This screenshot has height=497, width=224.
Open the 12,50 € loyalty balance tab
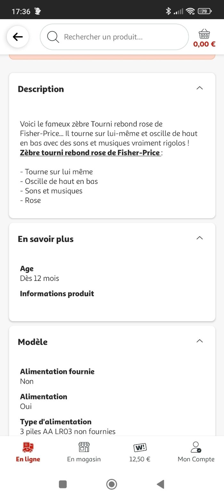click(140, 459)
